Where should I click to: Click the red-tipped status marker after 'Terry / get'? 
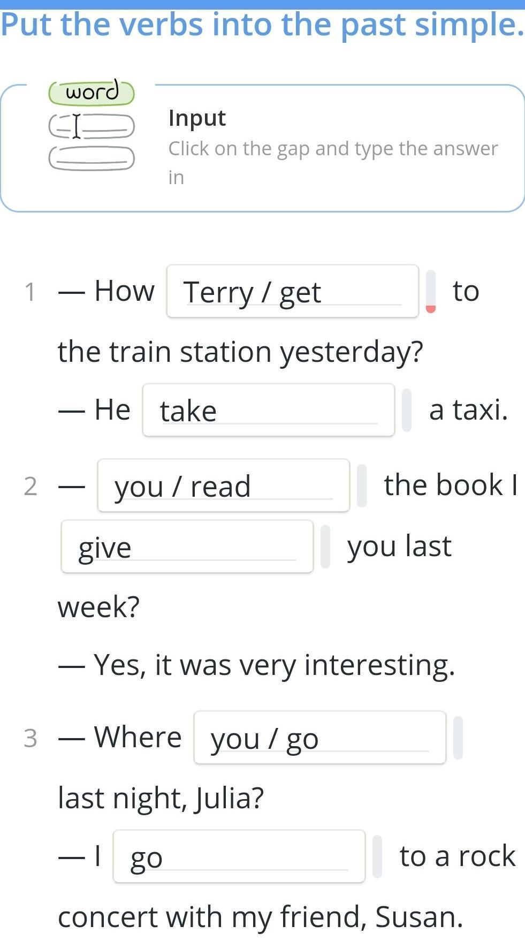click(431, 292)
